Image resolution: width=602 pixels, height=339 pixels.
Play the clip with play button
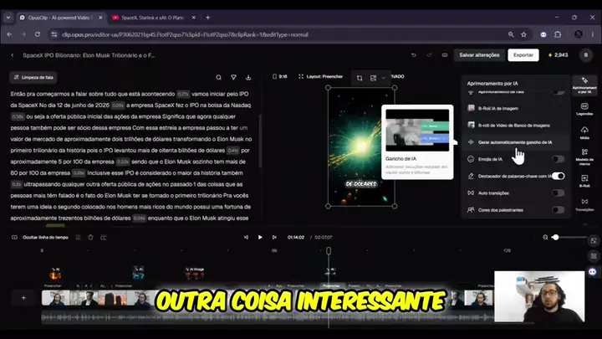(260, 237)
